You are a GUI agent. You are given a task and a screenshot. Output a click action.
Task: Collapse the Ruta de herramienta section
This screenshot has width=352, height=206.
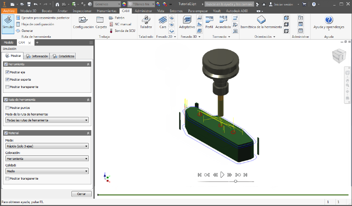(88, 100)
